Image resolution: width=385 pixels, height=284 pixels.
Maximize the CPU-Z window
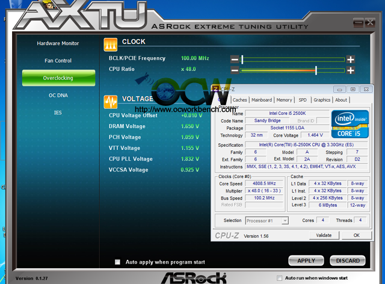click(353, 89)
